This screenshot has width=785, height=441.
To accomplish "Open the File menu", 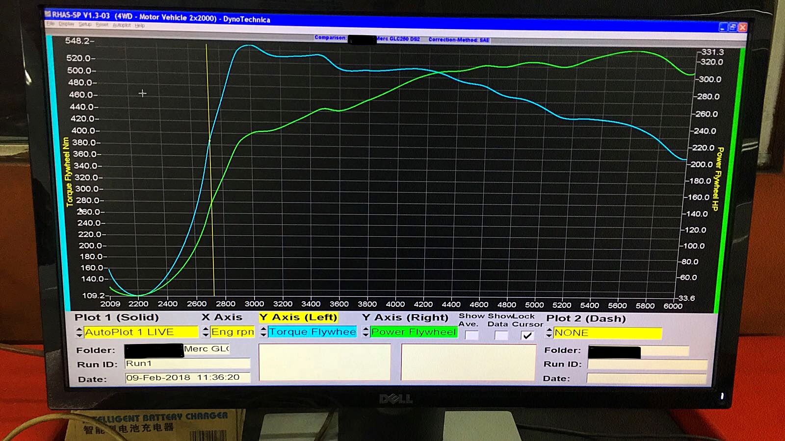I will tap(50, 24).
